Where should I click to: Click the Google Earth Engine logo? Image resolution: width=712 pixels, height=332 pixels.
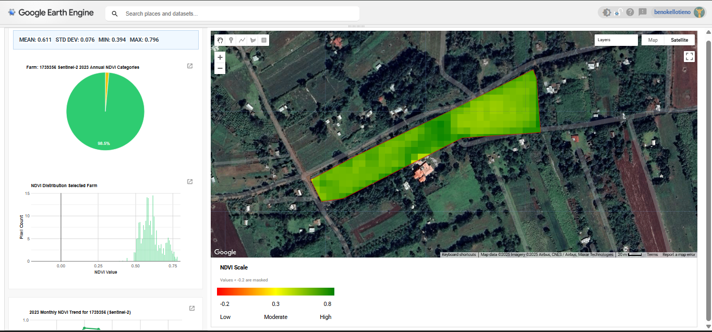51,13
